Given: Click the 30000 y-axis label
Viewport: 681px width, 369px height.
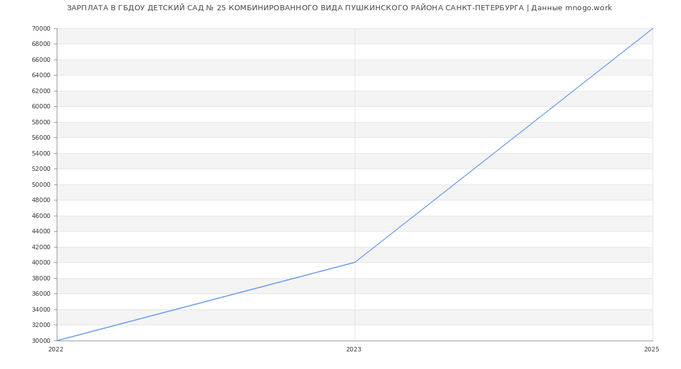Looking at the screenshot, I should tap(41, 341).
